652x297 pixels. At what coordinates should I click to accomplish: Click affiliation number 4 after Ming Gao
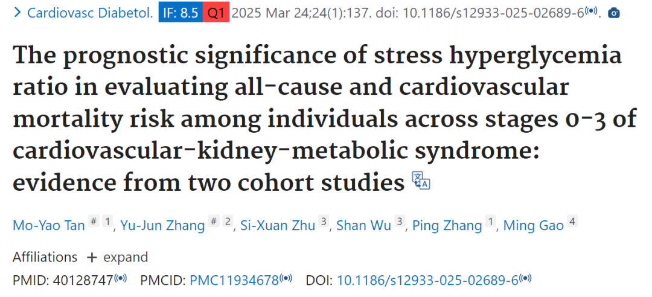tap(572, 222)
